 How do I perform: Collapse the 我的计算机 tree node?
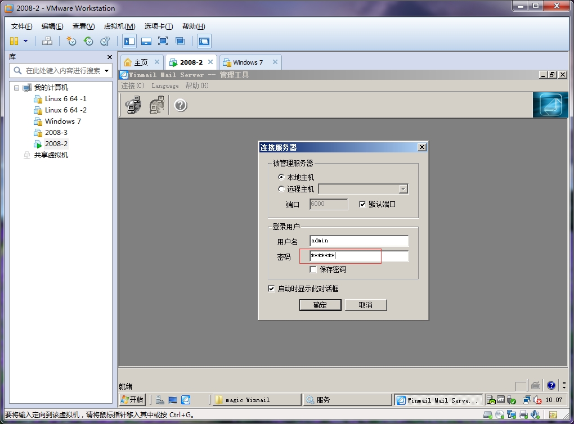pos(16,88)
